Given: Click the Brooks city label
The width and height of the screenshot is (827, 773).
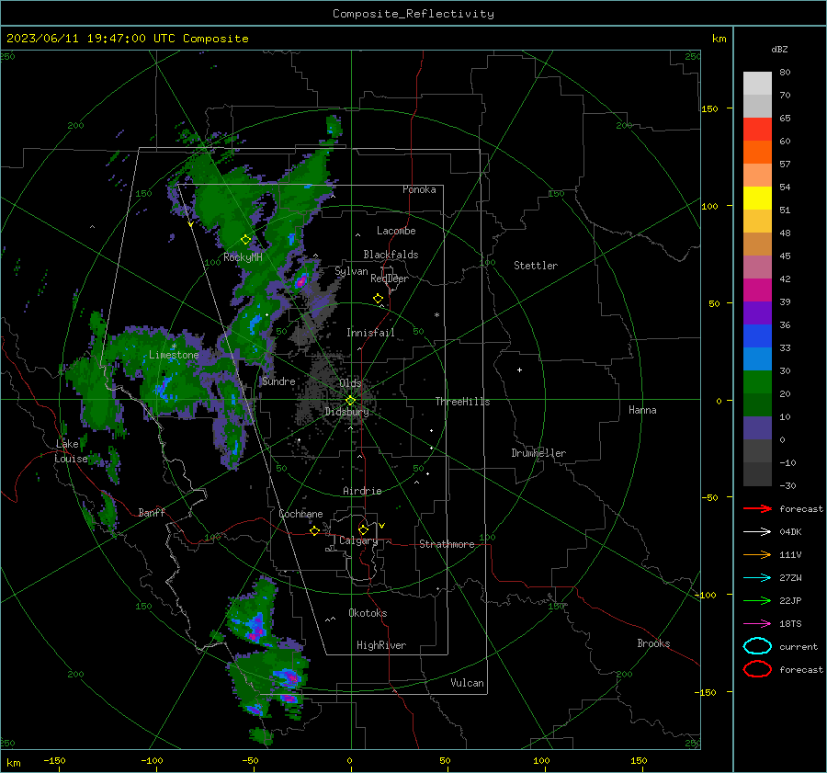Looking at the screenshot, I should 653,643.
